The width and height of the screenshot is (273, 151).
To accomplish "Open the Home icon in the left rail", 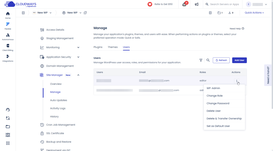I will pos(8,14).
